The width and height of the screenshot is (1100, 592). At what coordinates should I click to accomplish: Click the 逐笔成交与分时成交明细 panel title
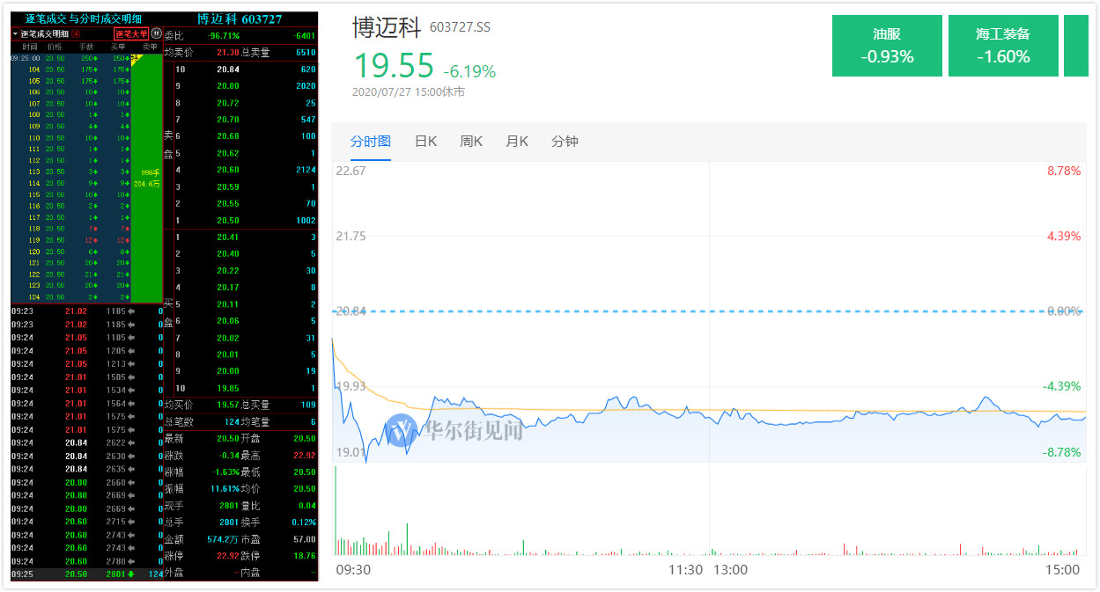83,18
